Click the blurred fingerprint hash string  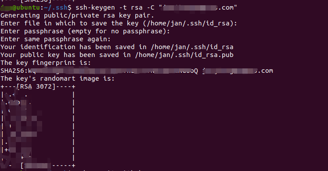click(113, 71)
